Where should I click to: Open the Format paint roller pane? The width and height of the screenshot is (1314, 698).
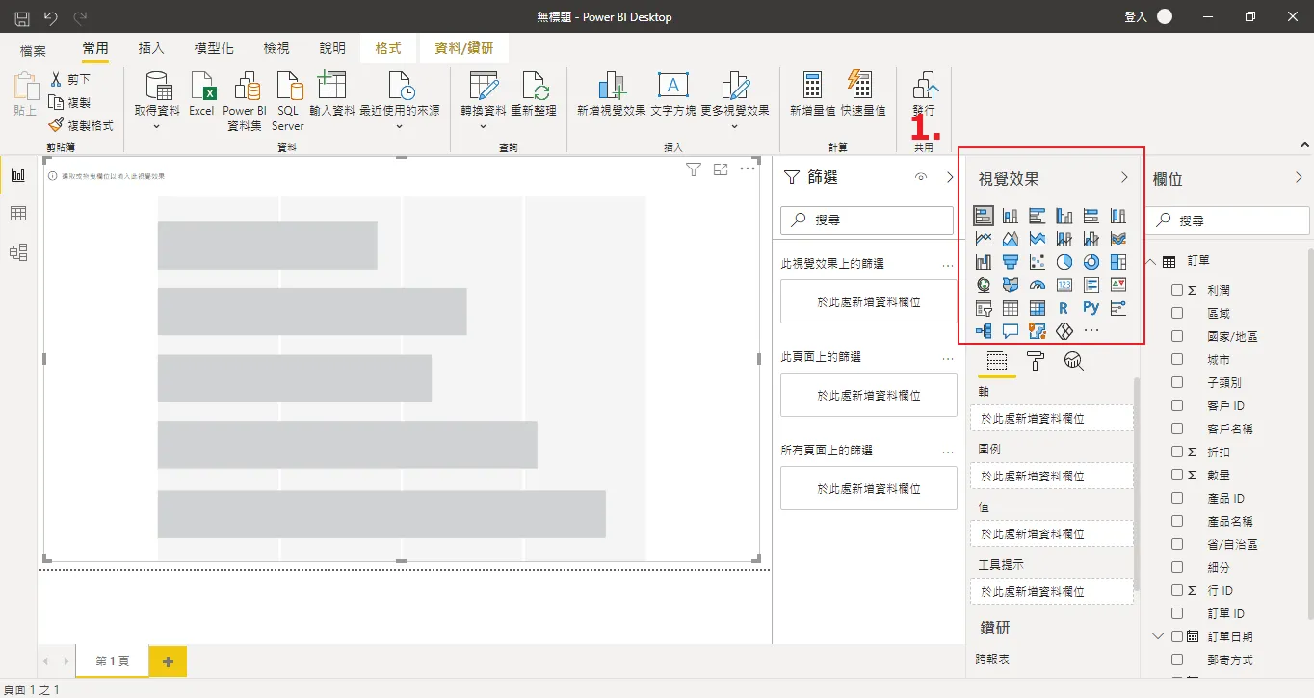coord(1036,361)
